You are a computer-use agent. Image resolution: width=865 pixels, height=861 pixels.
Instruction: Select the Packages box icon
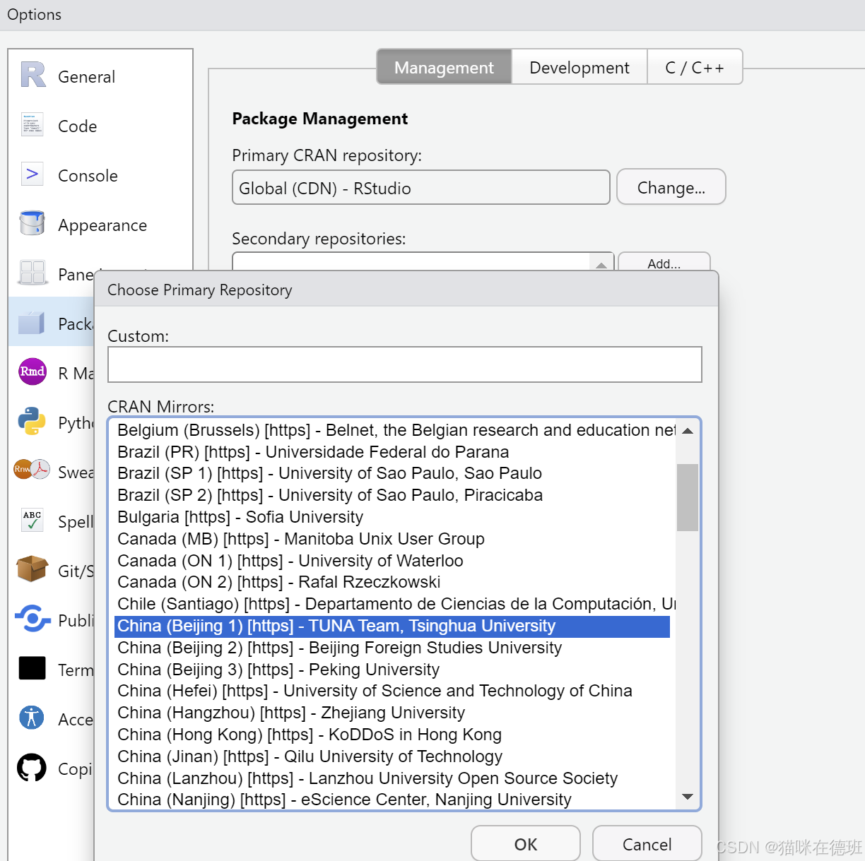(x=32, y=323)
